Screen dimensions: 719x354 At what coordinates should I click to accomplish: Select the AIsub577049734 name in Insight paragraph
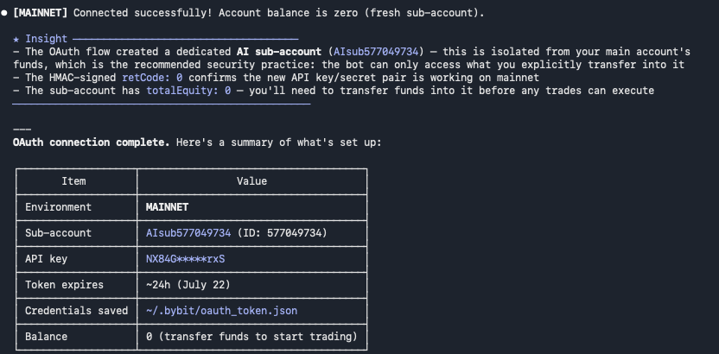[376, 52]
